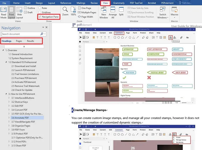Open the Insert ribbon tab
The height and width of the screenshot is (150, 202).
[x=28, y=3]
